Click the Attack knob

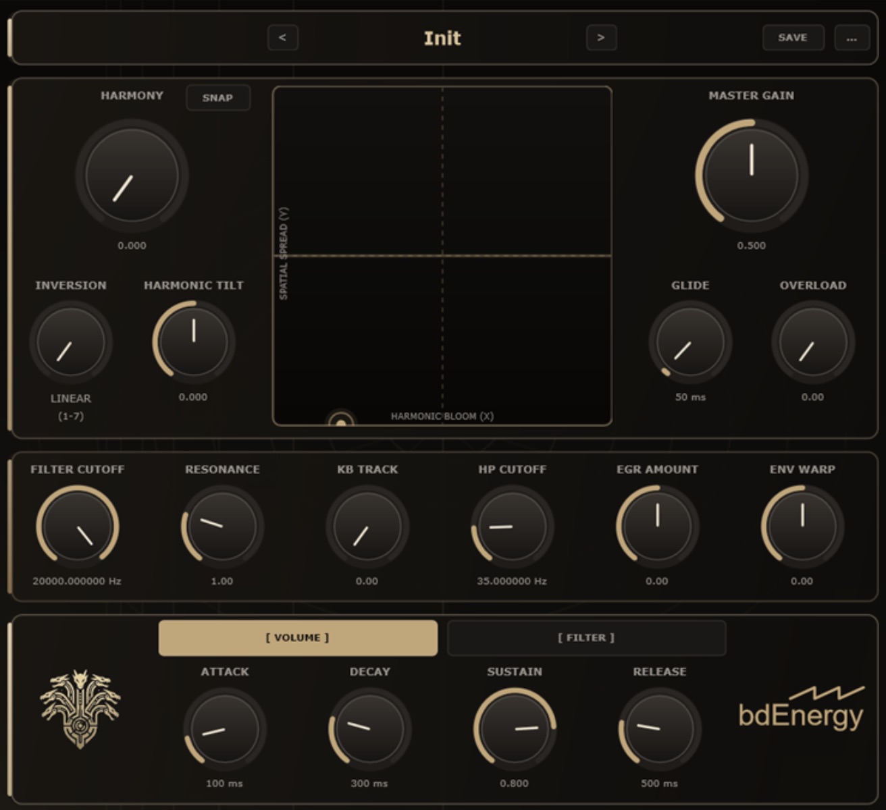[x=225, y=729]
